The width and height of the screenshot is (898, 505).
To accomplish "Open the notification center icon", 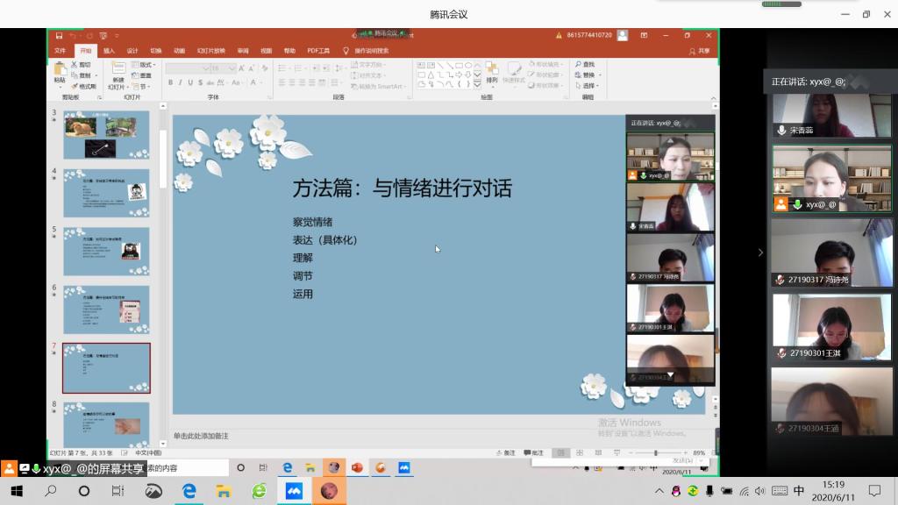I will (x=874, y=491).
